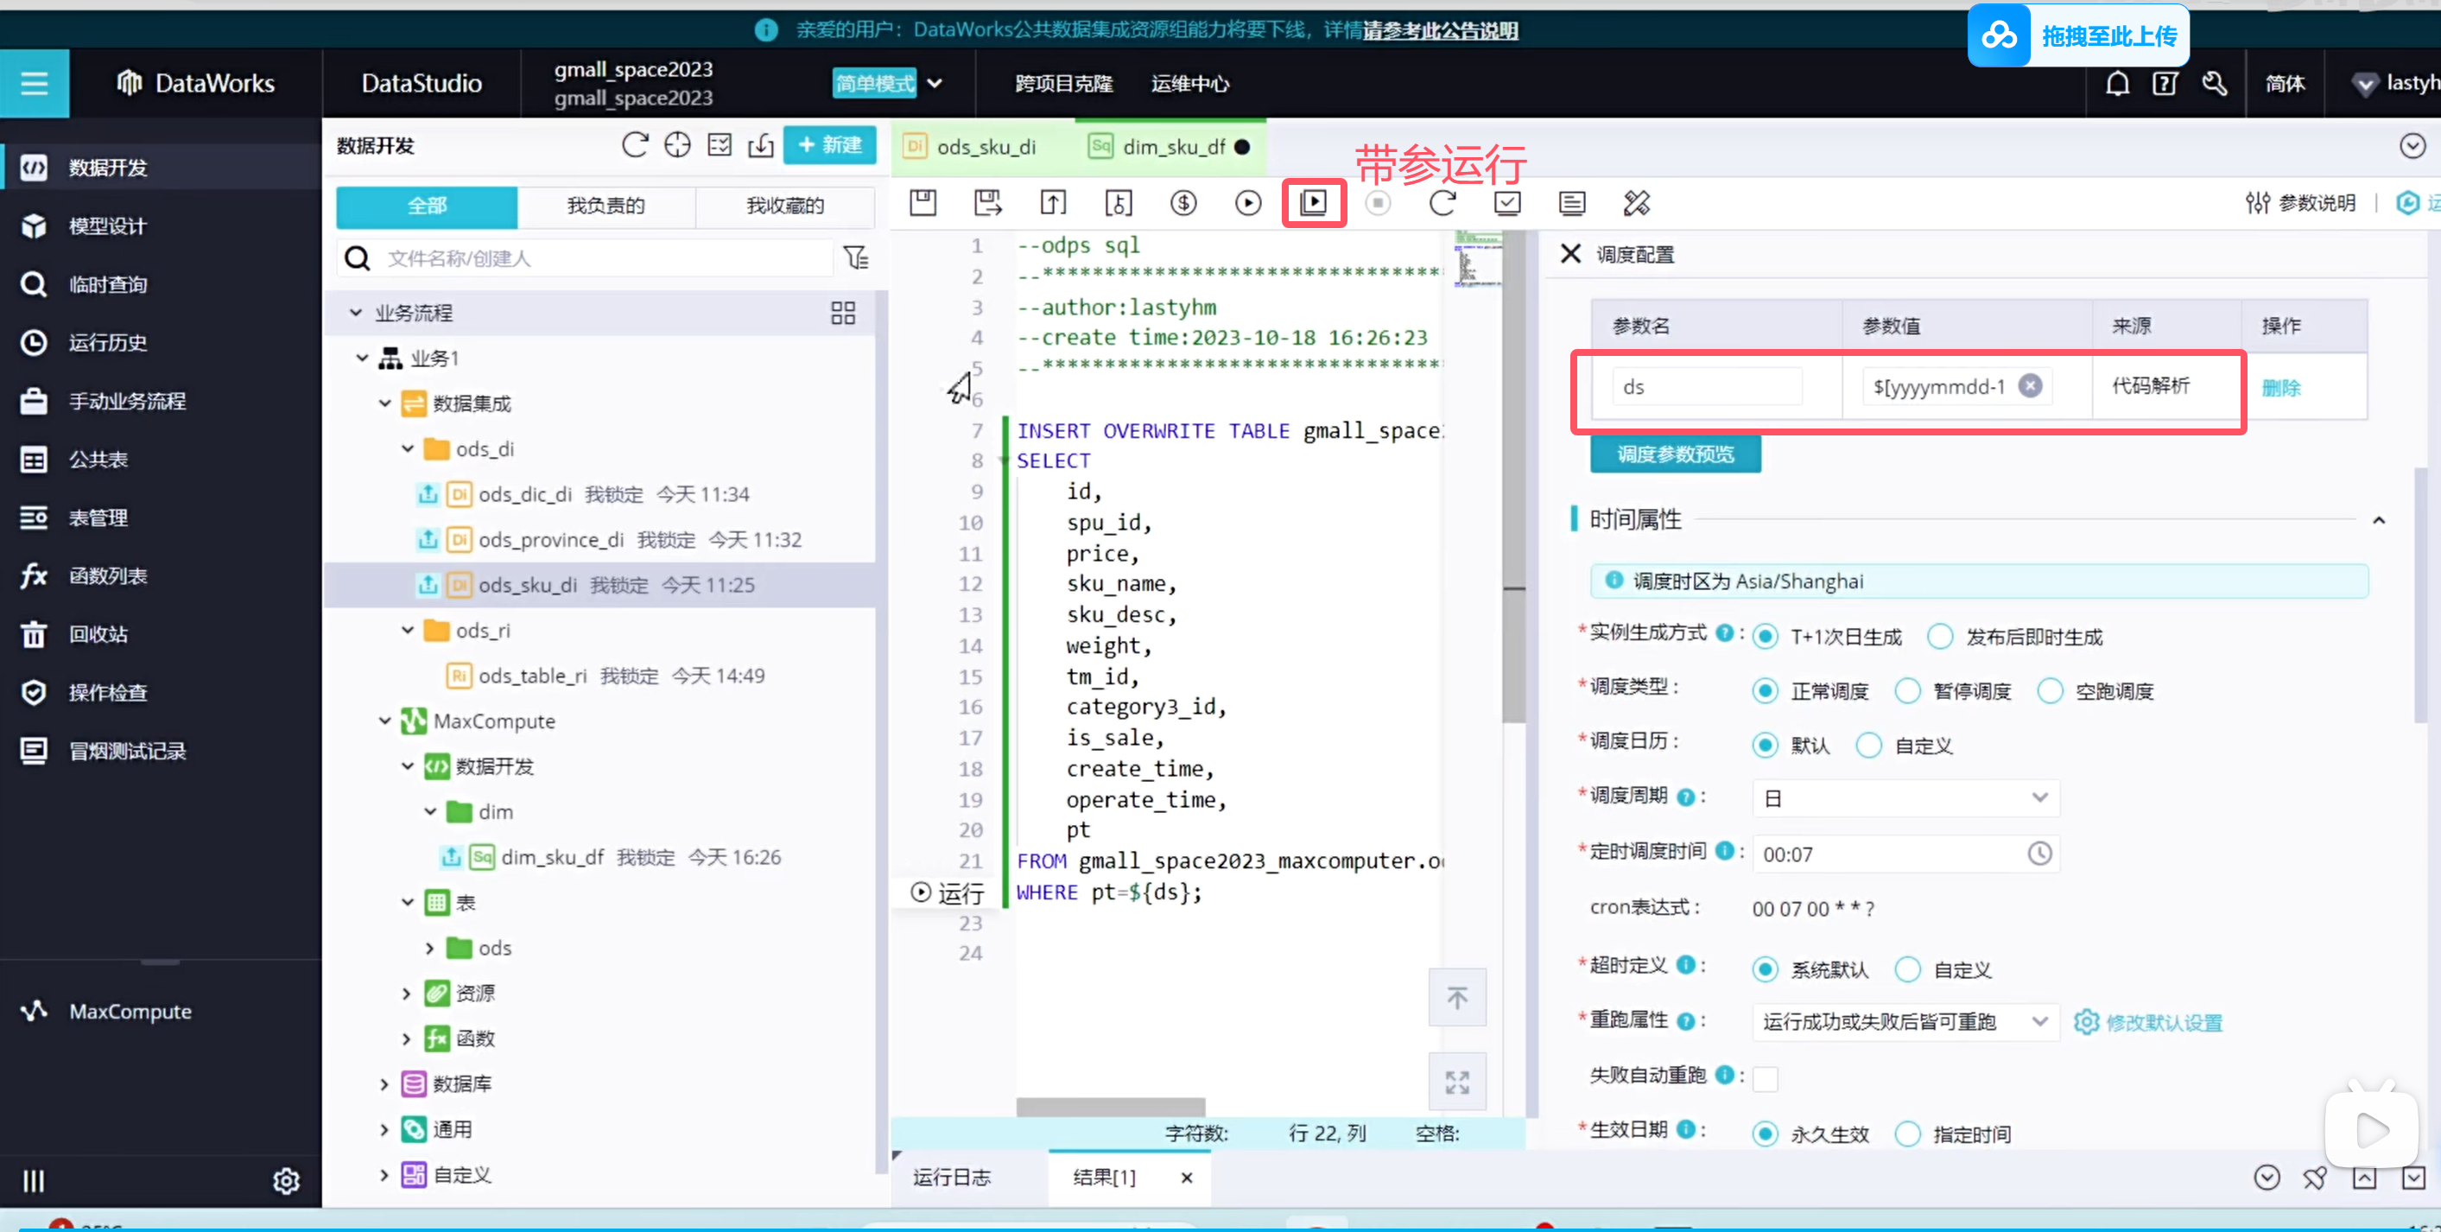Click the 删除 link for the ds parameter
This screenshot has width=2441, height=1232.
(x=2280, y=388)
